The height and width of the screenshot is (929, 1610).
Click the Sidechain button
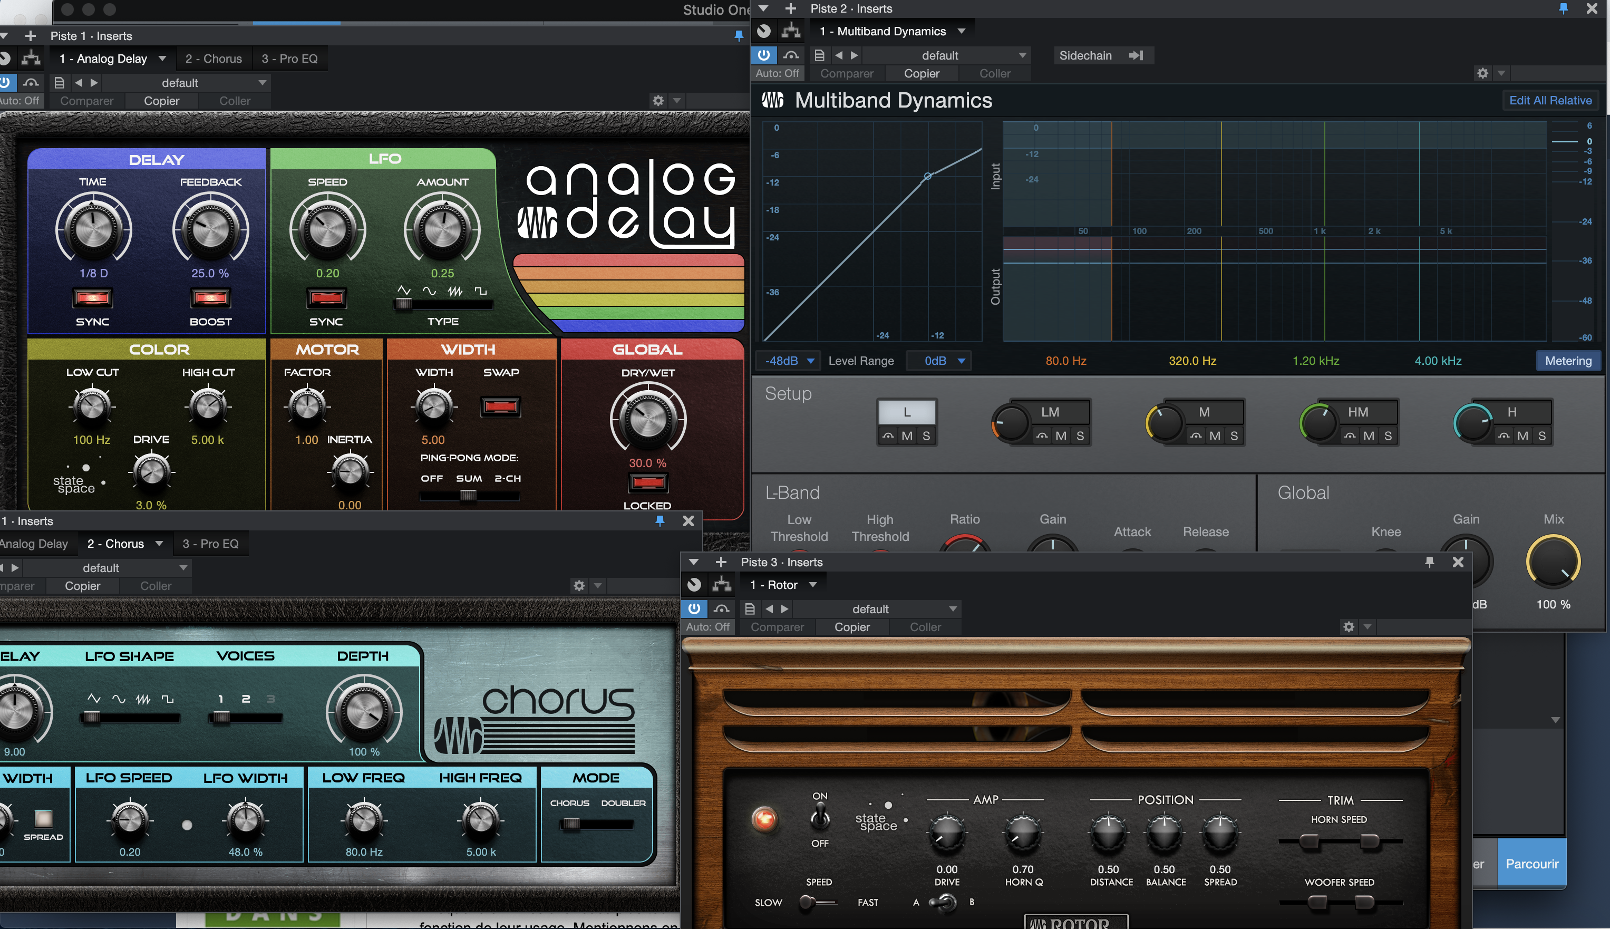click(1102, 55)
